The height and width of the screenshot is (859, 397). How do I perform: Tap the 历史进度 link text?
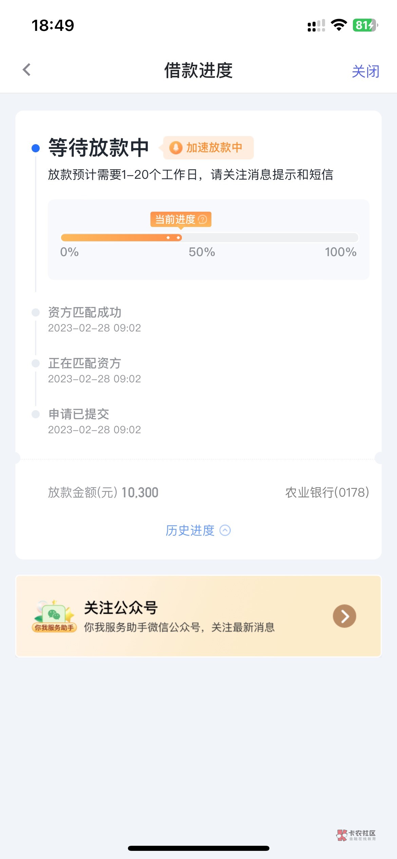coord(190,530)
